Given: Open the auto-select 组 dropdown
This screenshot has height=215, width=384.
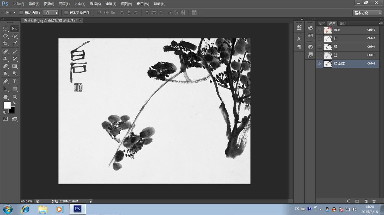Looking at the screenshot, I should click(x=51, y=13).
